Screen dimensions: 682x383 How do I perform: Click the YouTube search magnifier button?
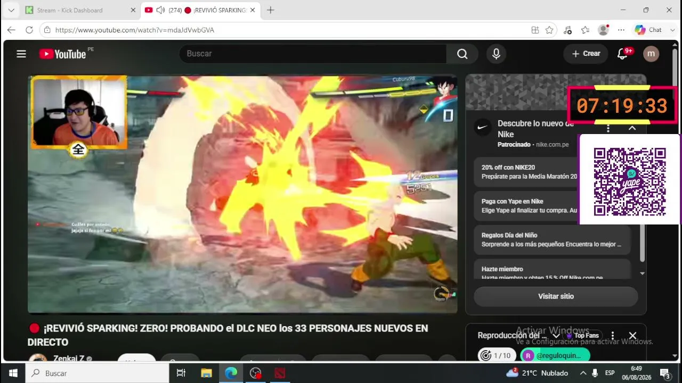coord(462,54)
